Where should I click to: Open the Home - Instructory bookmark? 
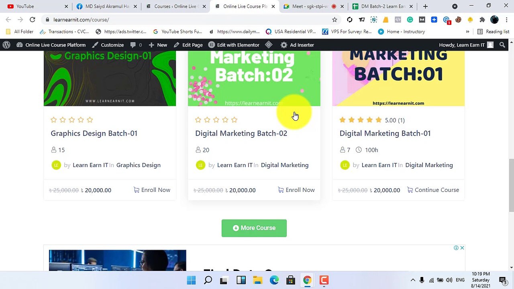[401, 32]
